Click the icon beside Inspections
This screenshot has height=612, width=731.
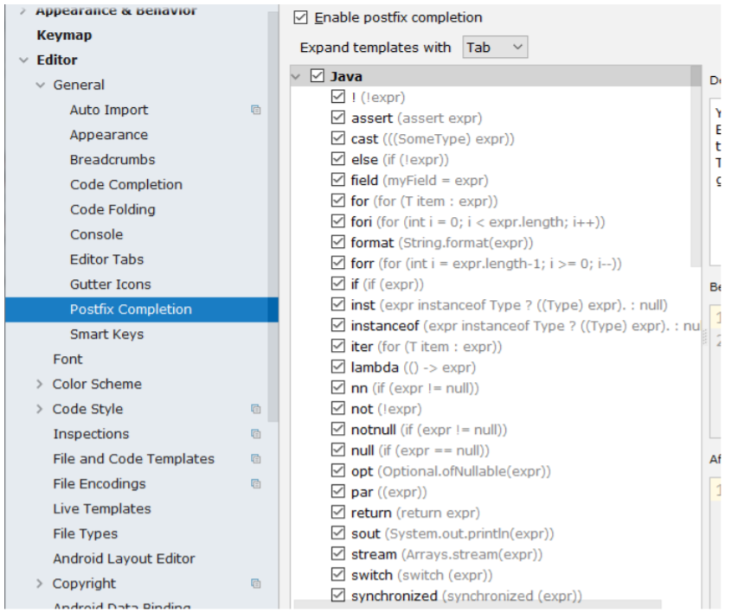[x=256, y=433]
